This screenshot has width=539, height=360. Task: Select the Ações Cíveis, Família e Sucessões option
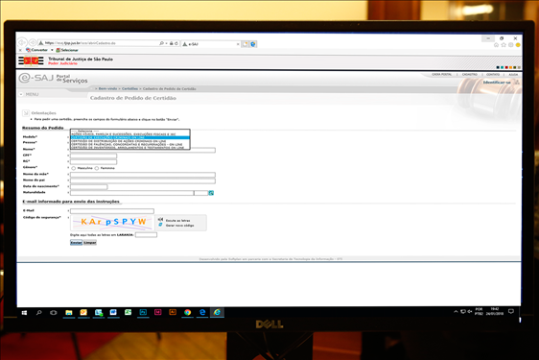[x=129, y=134]
